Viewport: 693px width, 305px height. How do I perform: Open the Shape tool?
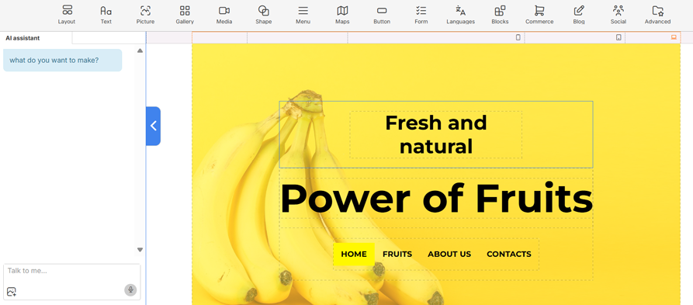coord(263,15)
